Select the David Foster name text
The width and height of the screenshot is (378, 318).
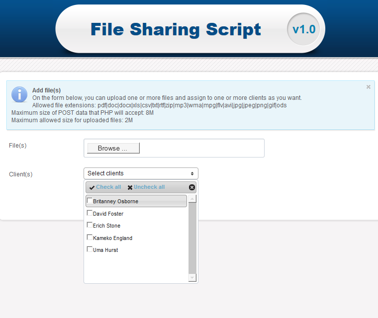(x=108, y=214)
